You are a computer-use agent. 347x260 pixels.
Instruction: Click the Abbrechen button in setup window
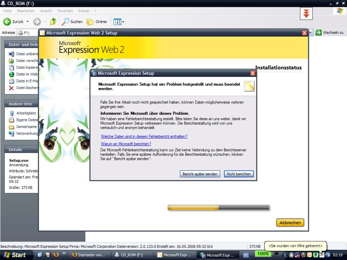click(290, 222)
